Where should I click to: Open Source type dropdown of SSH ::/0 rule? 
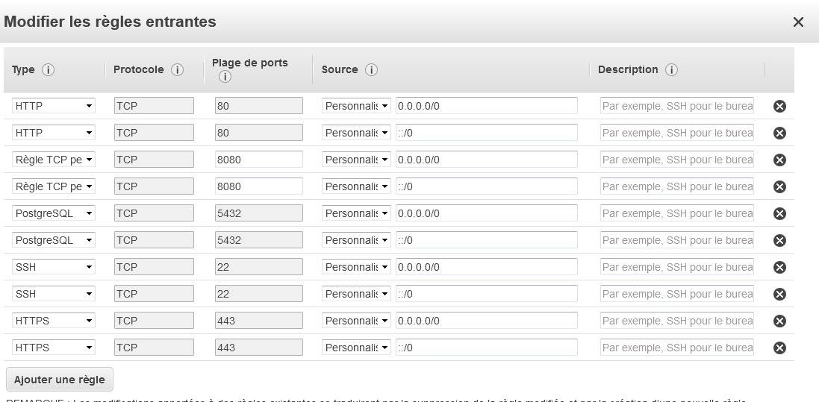(356, 294)
